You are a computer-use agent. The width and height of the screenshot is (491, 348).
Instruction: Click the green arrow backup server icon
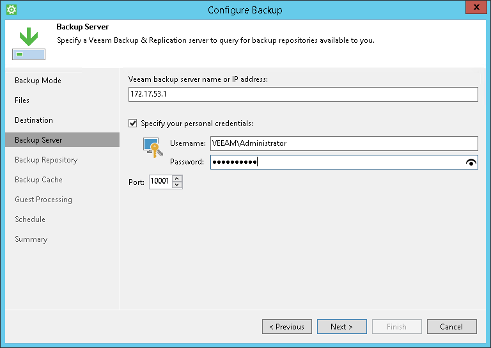point(27,43)
